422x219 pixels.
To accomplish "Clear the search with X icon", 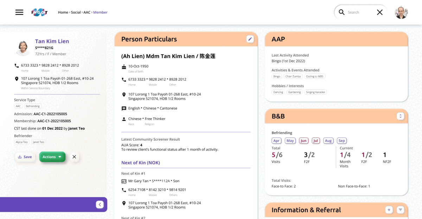I will coord(380,12).
